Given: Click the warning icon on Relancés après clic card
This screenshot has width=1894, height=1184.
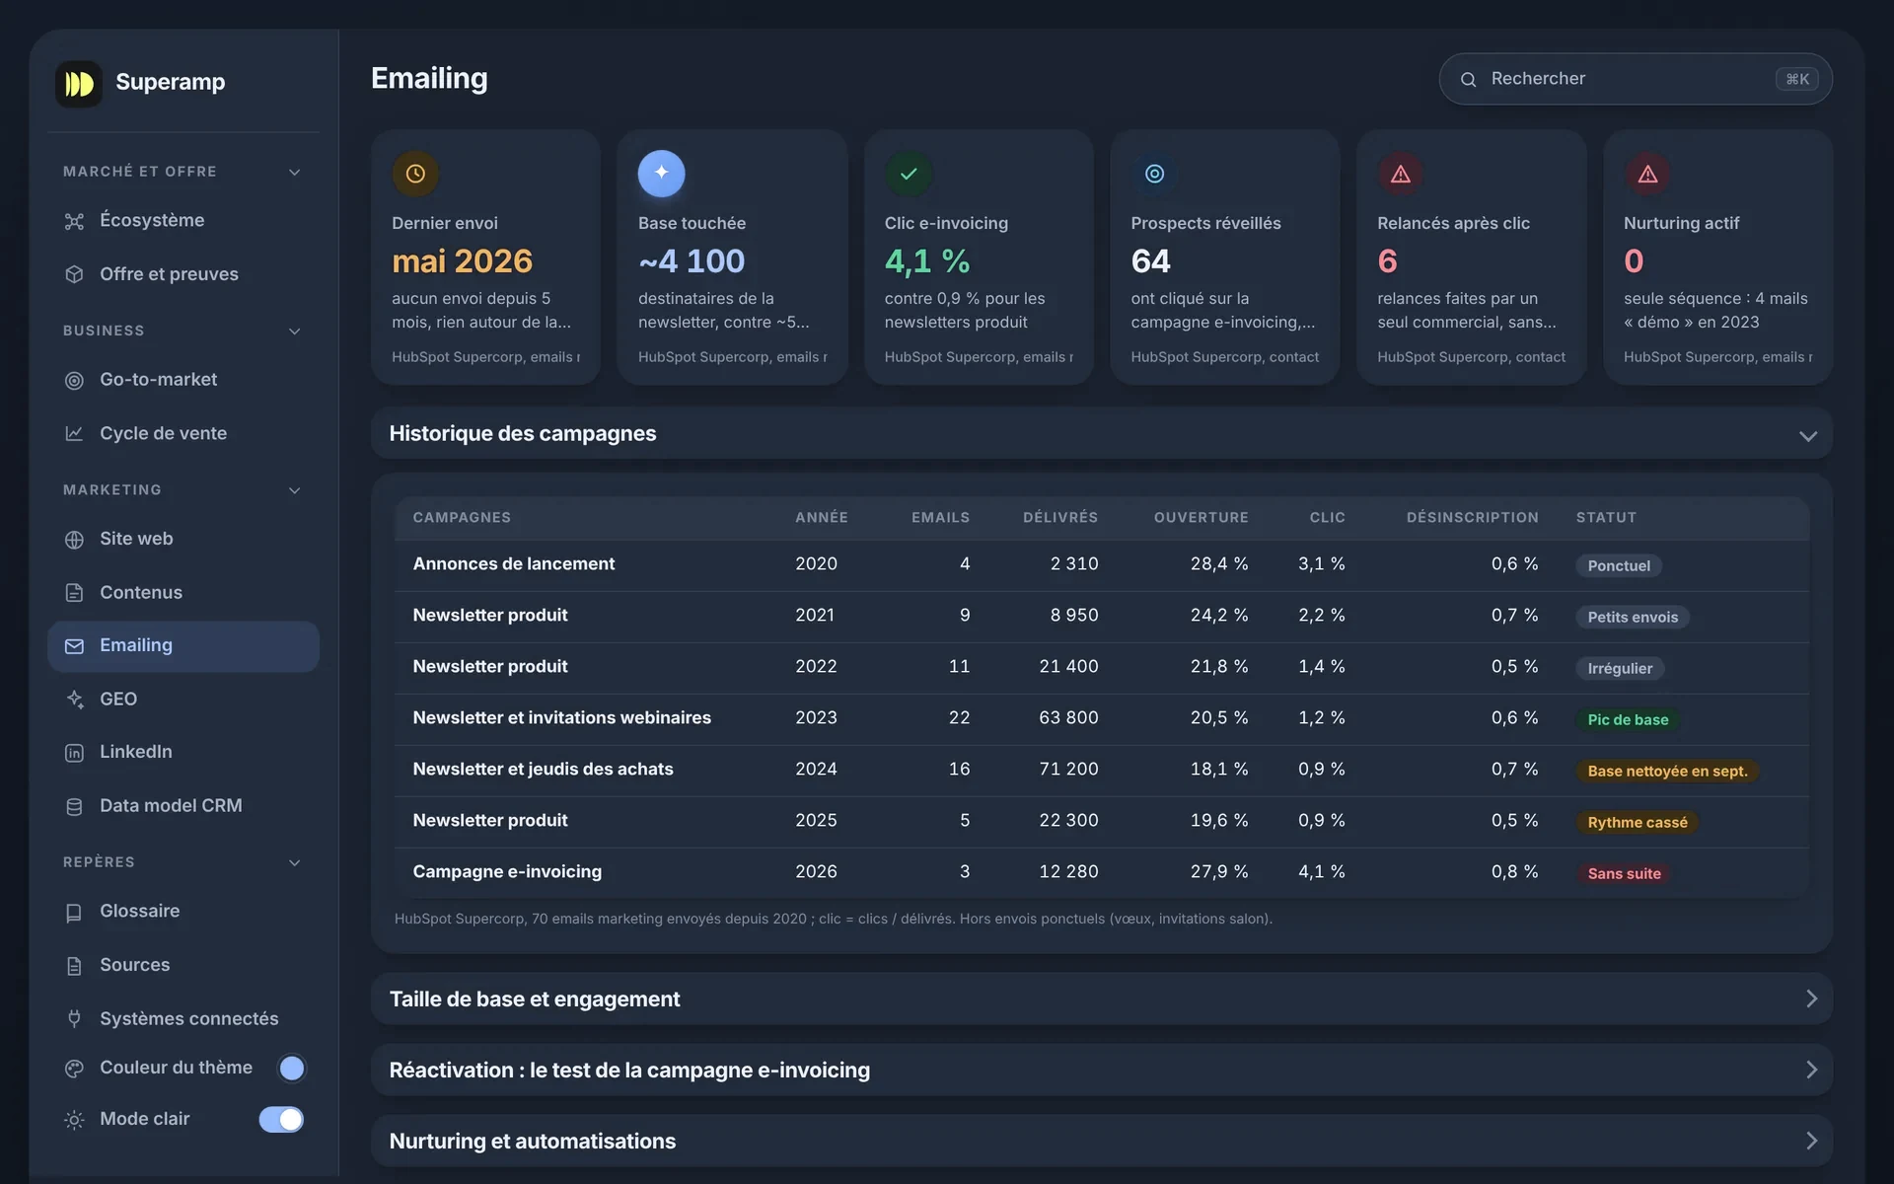Looking at the screenshot, I should (x=1401, y=174).
